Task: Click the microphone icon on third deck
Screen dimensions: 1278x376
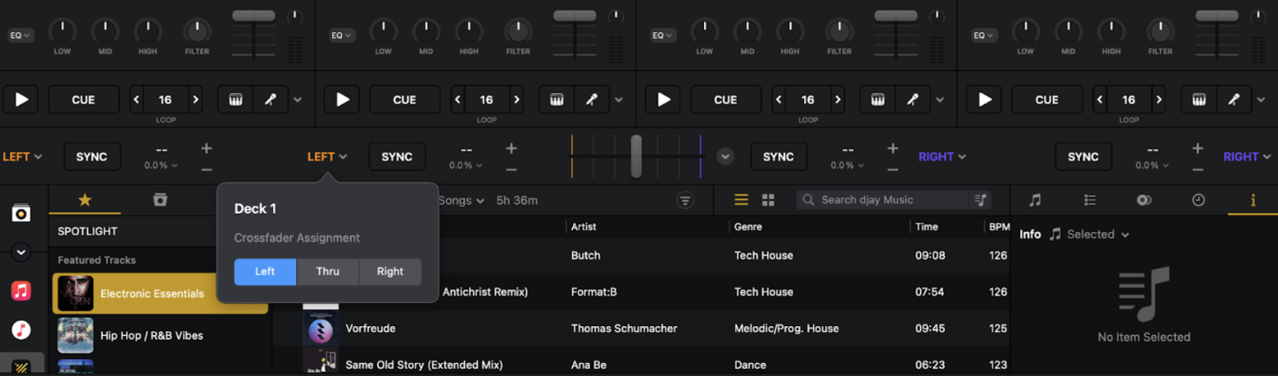Action: pyautogui.click(x=913, y=100)
